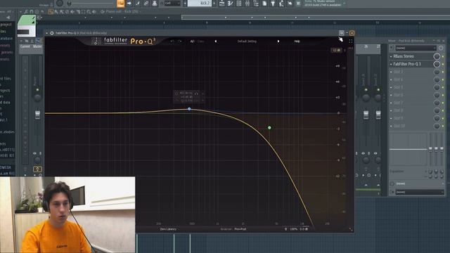Click the Pro-Q 3 redo arrow
Image resolution: width=450 pixels, height=253 pixels.
click(180, 41)
